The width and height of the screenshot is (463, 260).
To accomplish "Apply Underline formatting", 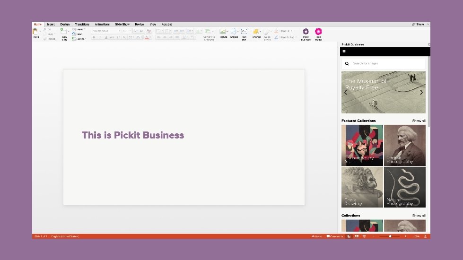I will (x=106, y=37).
